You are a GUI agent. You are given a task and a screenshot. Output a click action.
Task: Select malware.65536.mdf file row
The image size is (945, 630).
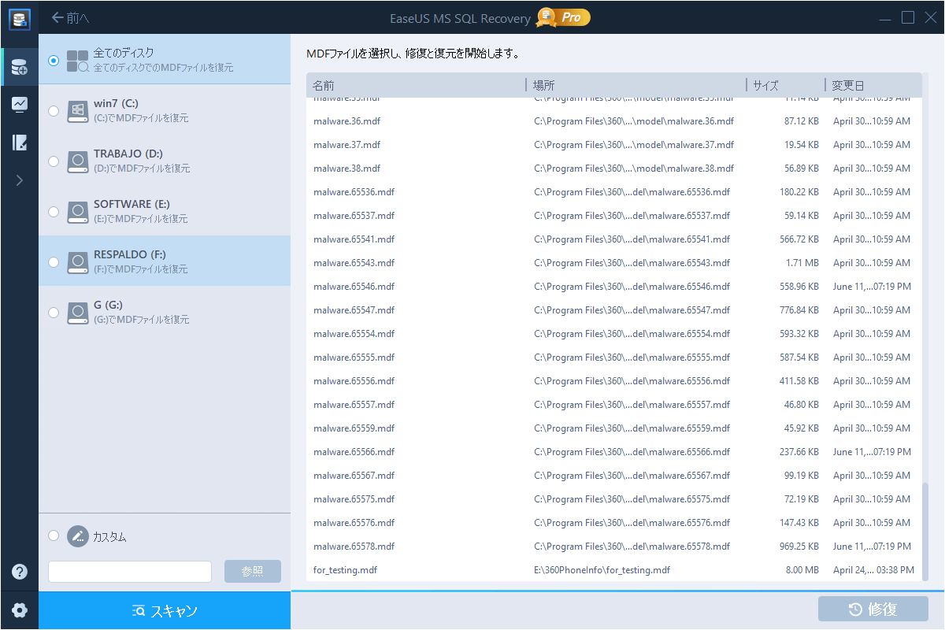(613, 192)
